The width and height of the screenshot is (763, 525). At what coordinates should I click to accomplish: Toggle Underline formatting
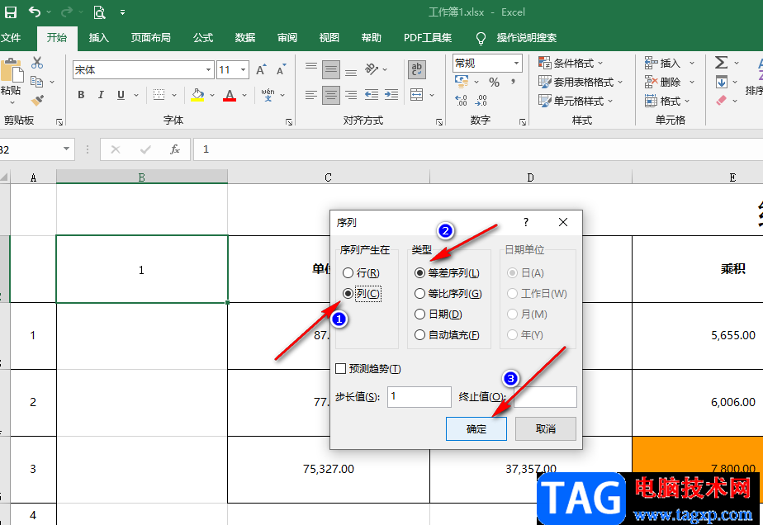click(121, 94)
